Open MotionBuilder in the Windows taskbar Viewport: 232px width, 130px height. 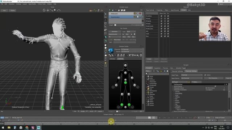click(x=39, y=127)
